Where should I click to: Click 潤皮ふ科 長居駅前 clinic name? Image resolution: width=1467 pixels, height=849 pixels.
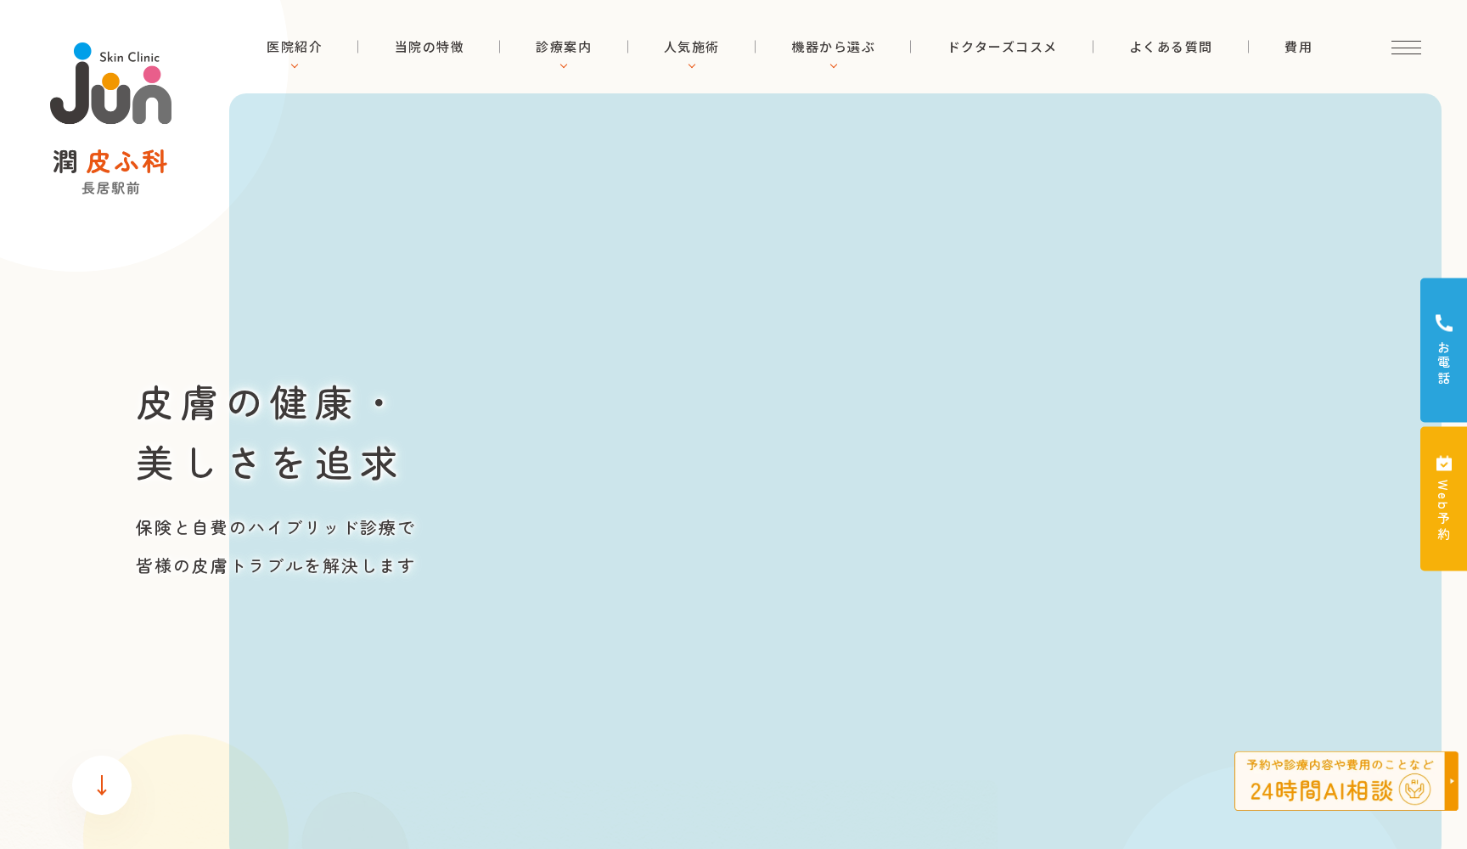tap(110, 171)
